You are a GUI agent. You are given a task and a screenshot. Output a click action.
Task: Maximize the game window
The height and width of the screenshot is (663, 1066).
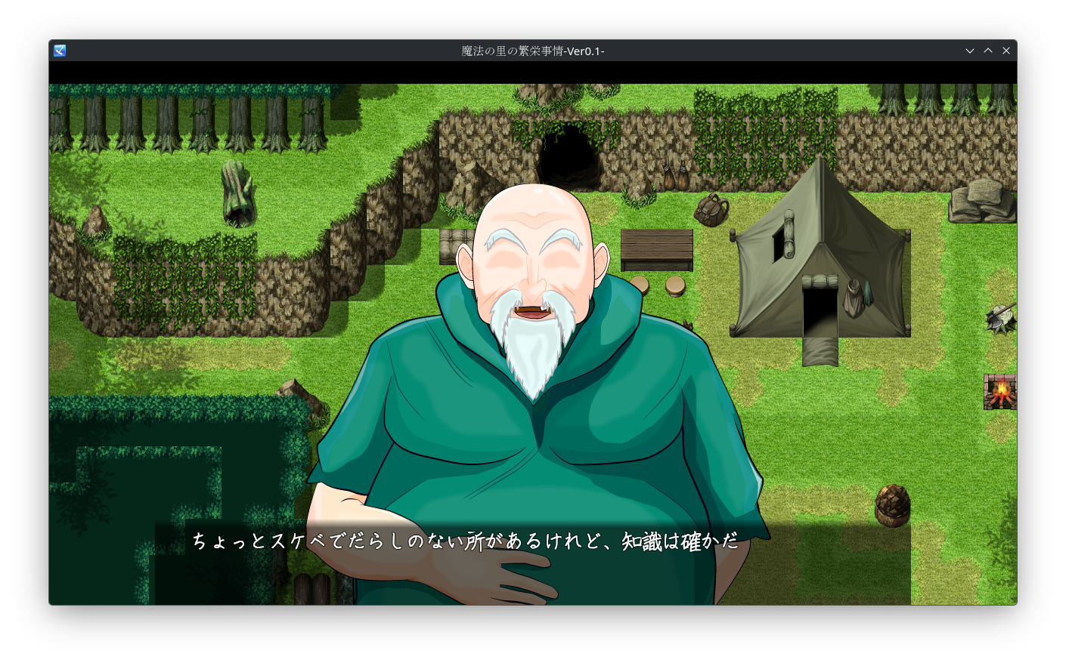click(x=988, y=51)
